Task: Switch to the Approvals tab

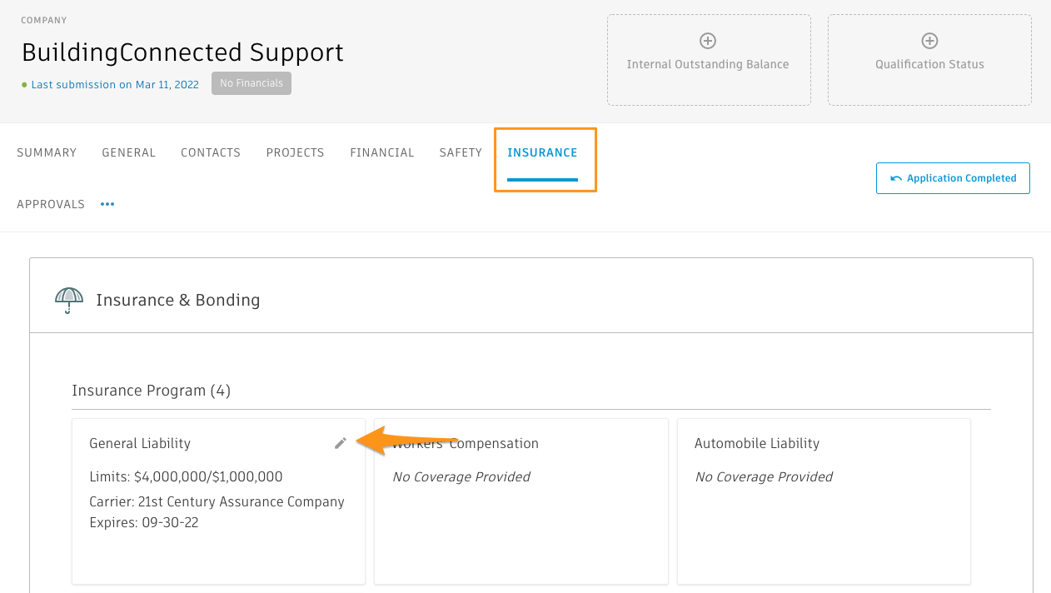Action: 51,204
